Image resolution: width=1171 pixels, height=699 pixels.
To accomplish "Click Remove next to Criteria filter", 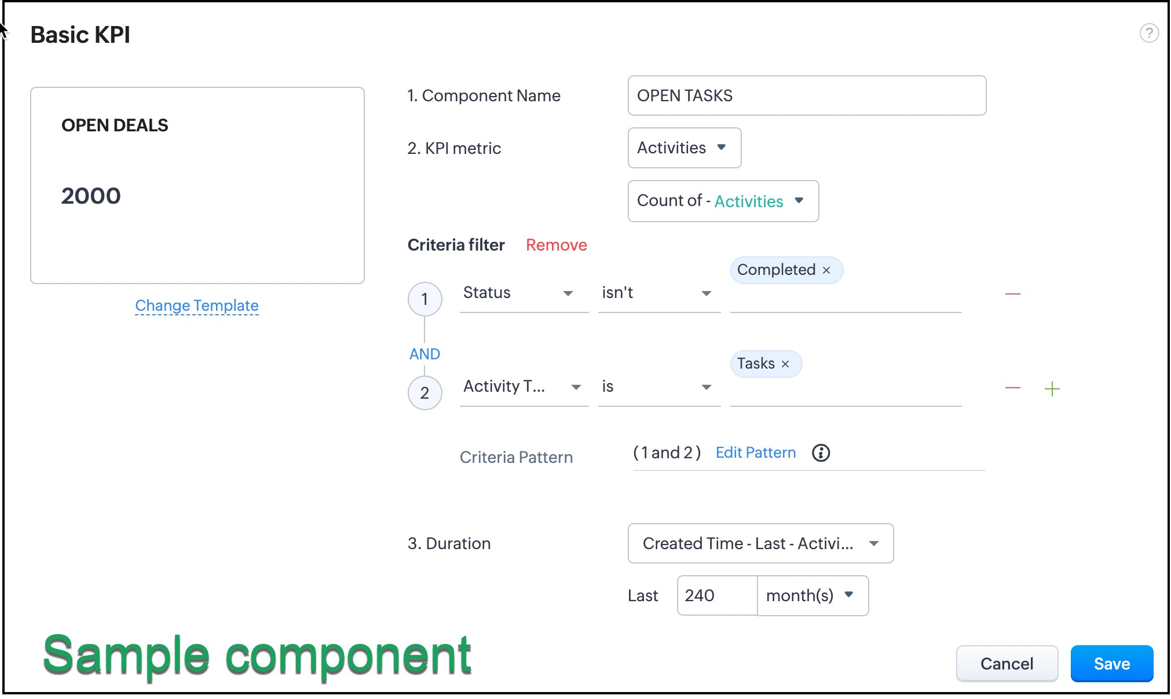I will (x=556, y=245).
